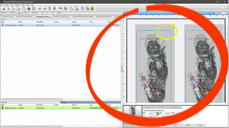
Task: Click the duplicate job toolbar icon
Action: (24, 9)
